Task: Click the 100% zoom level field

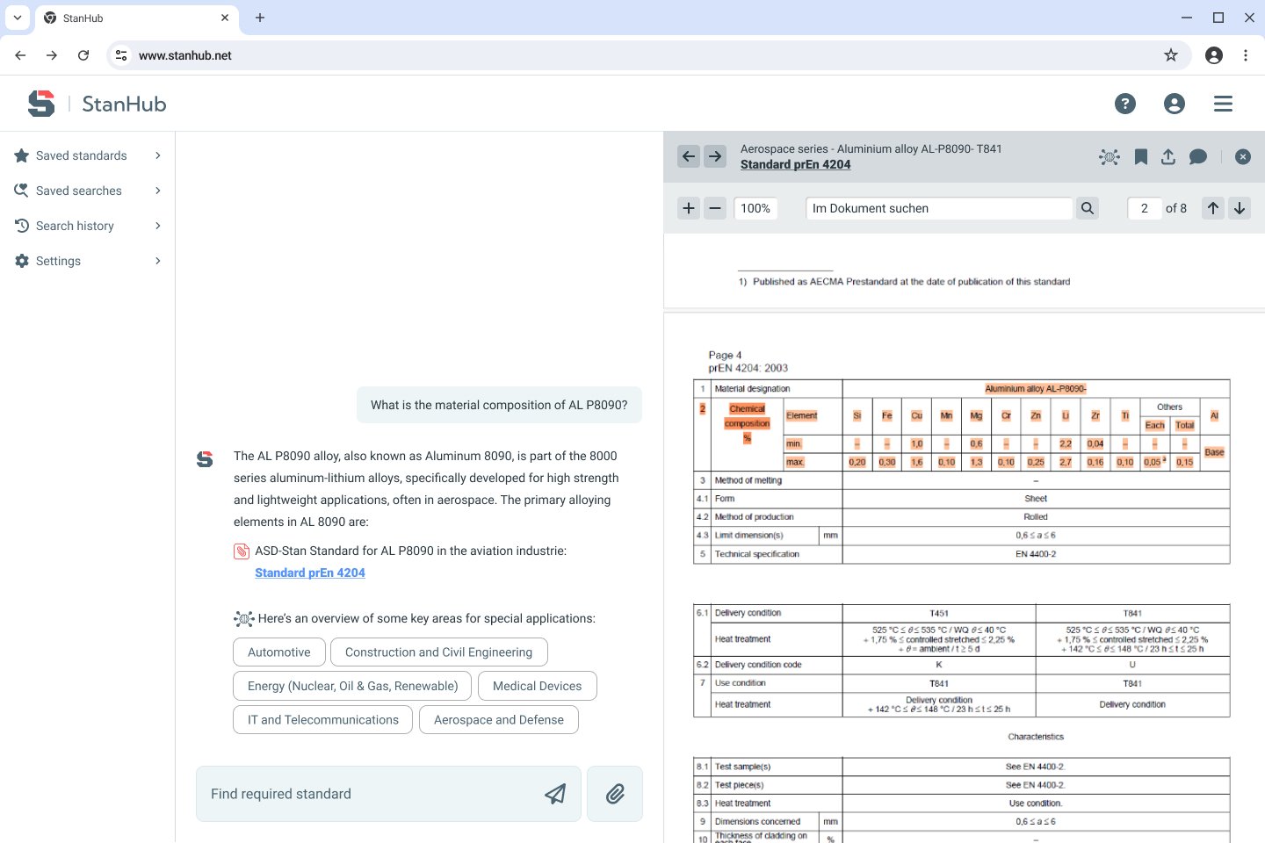Action: 755,208
